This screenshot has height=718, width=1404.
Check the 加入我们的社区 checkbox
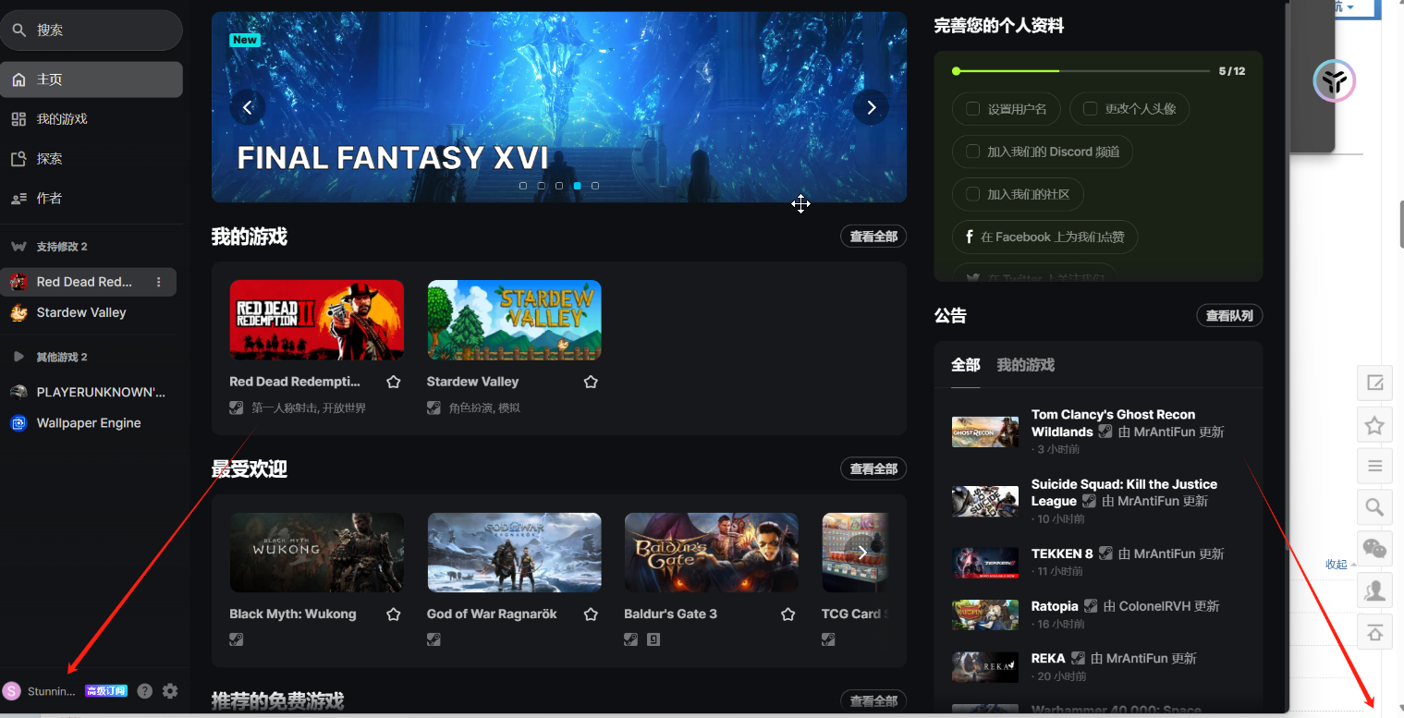(x=972, y=194)
